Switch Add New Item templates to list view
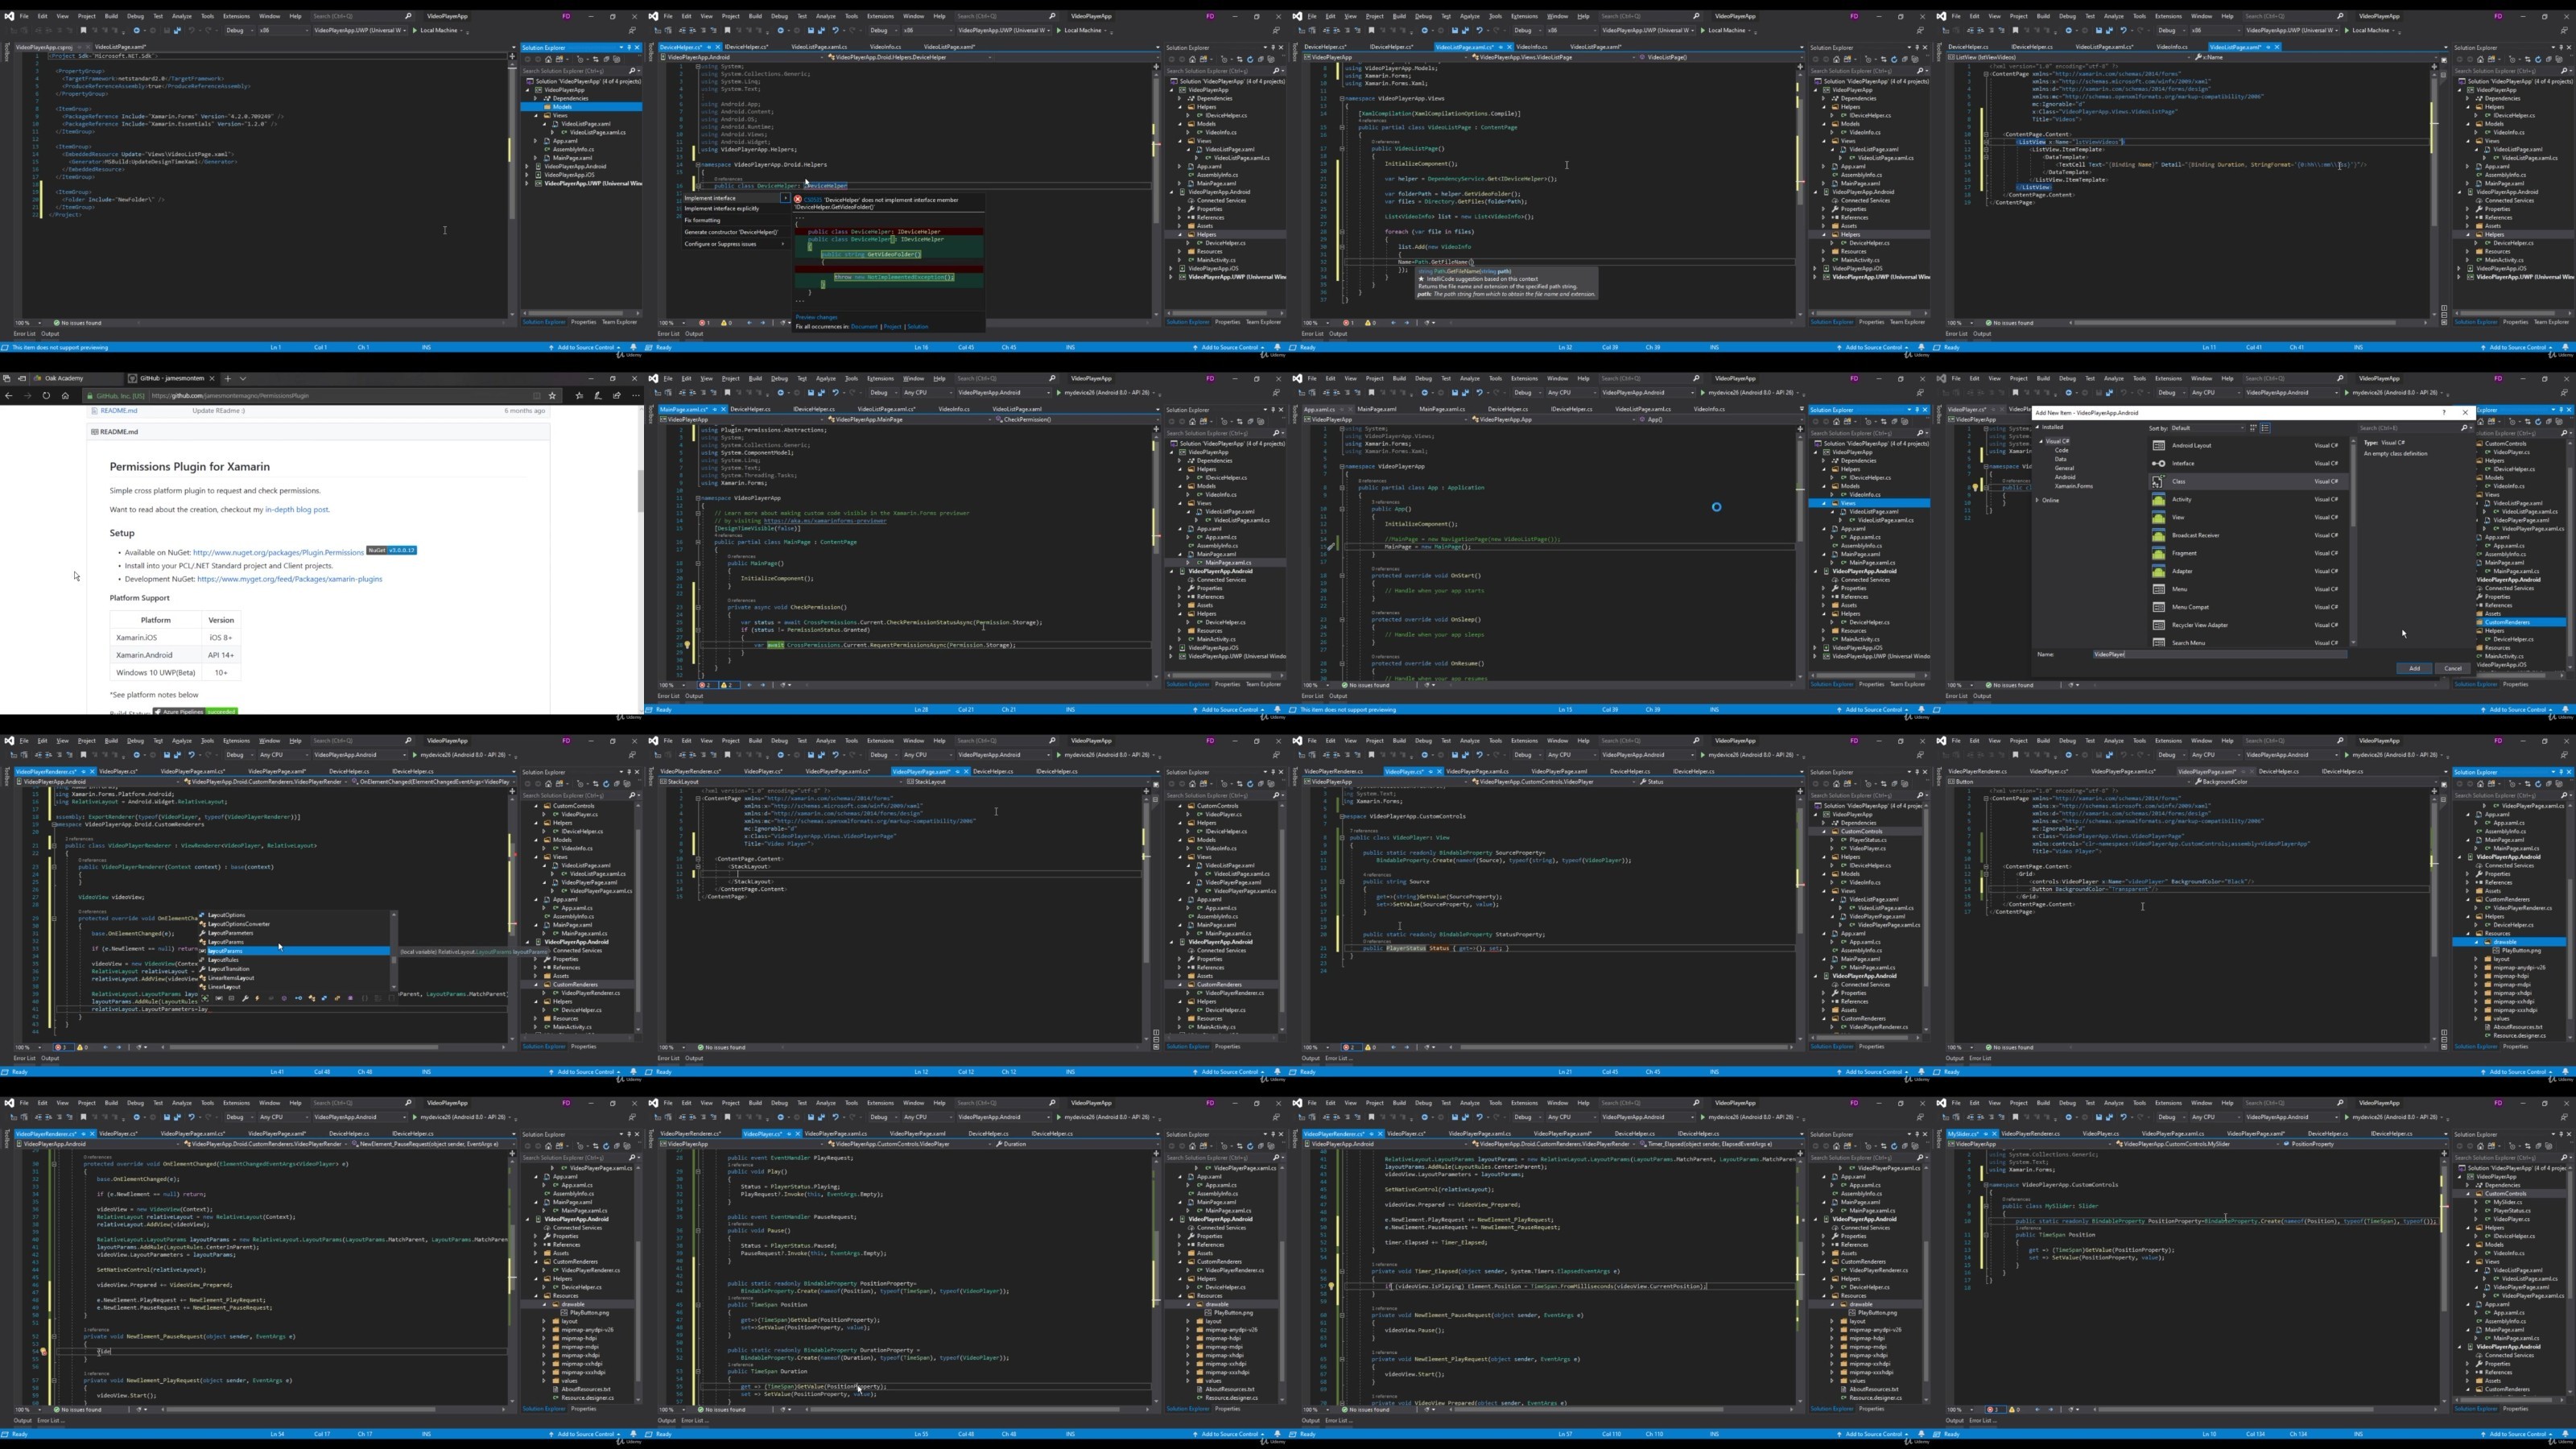This screenshot has height=1449, width=2576. point(2265,428)
